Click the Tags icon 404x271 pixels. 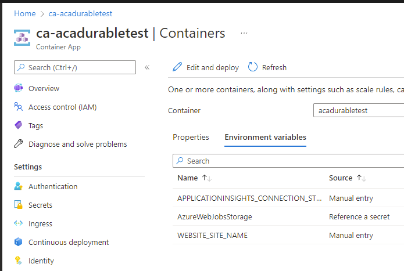(x=18, y=125)
